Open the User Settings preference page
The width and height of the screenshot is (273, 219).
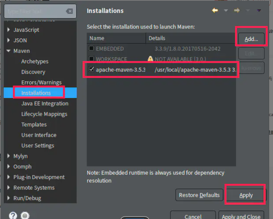(x=37, y=146)
